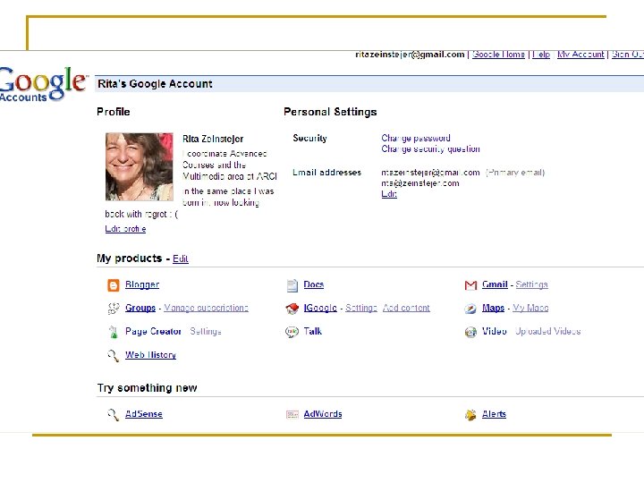Click the Video product icon
This screenshot has height=483, width=644.
coord(470,332)
